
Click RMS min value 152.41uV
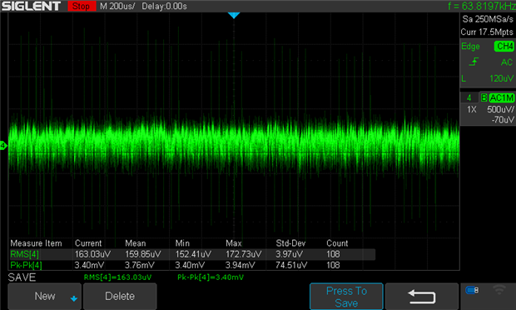click(x=193, y=254)
